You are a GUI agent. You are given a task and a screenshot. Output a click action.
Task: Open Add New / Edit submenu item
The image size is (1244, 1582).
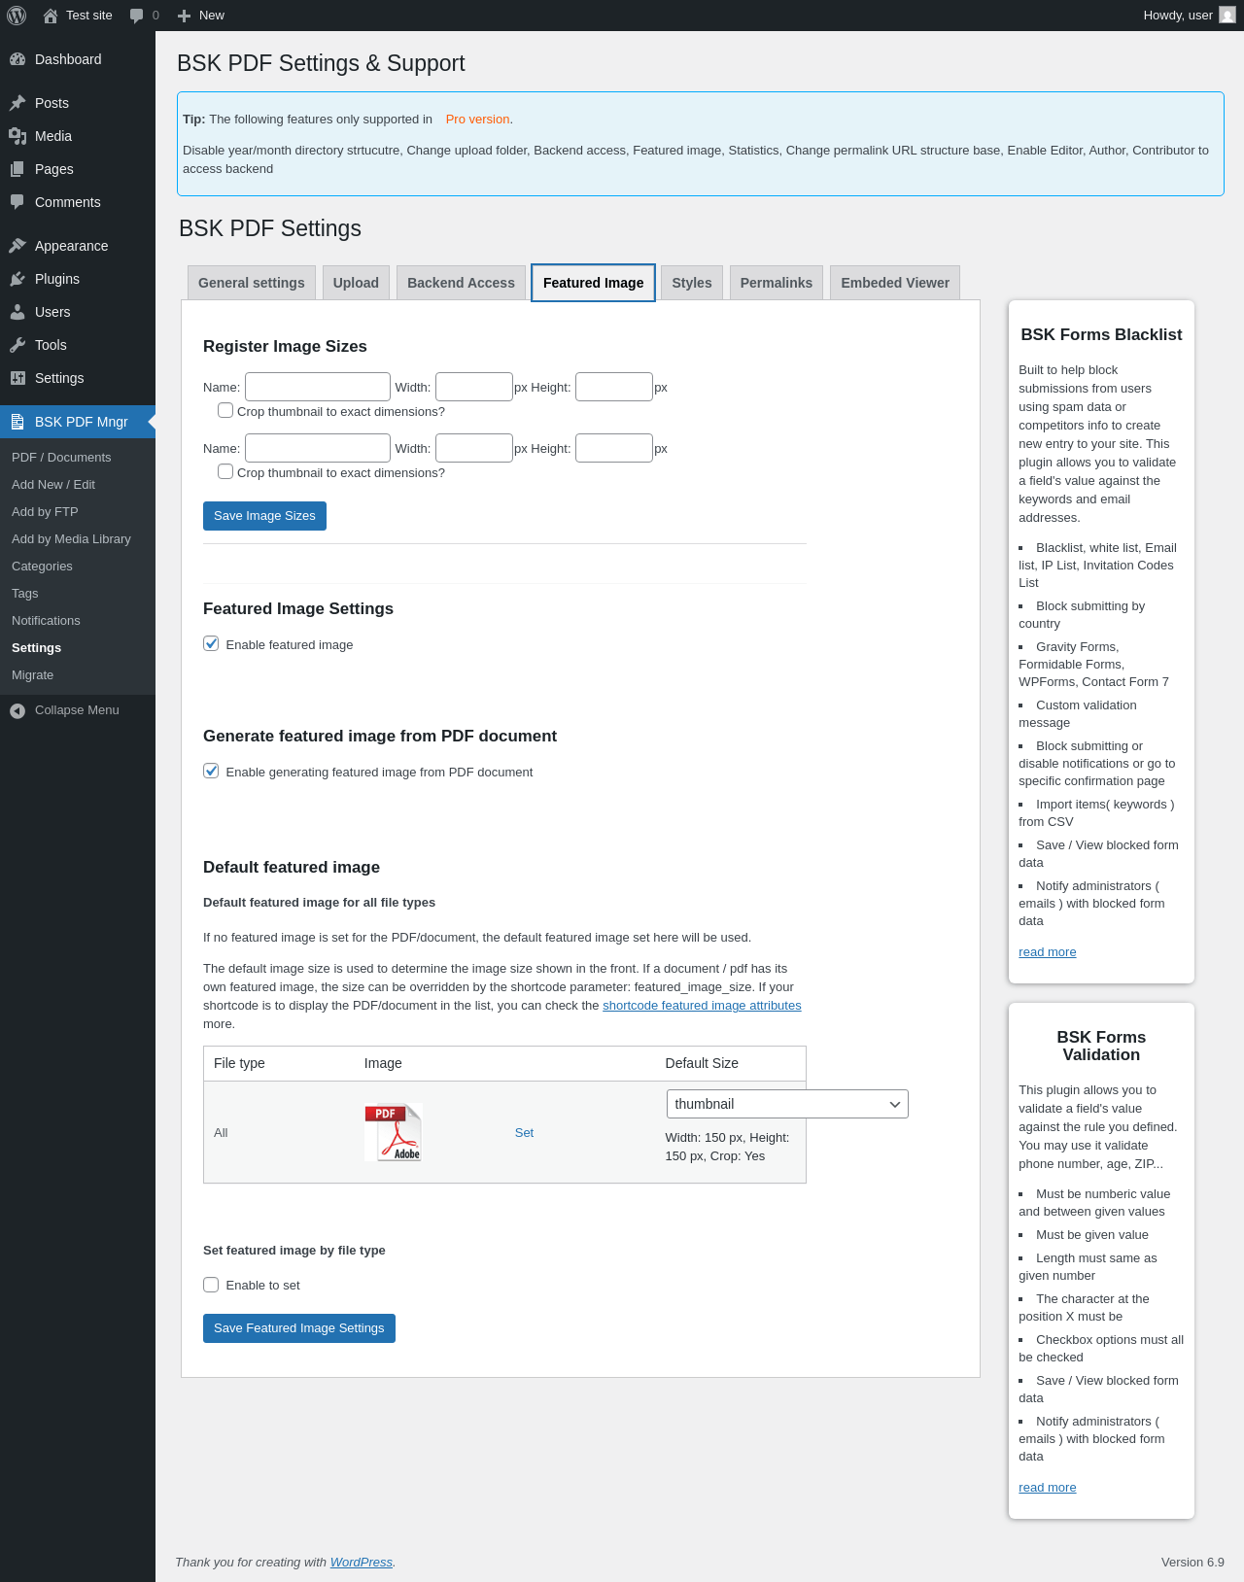(78, 485)
